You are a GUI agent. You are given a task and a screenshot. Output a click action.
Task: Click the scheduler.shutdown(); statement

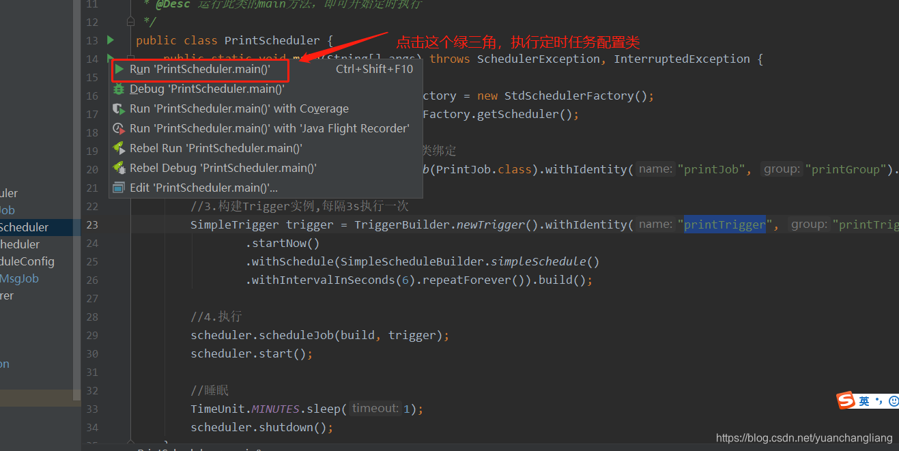click(x=262, y=427)
